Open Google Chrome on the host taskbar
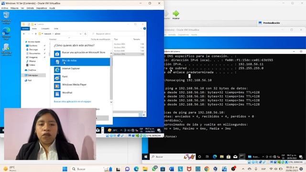This screenshot has height=172, width=306. [207, 169]
